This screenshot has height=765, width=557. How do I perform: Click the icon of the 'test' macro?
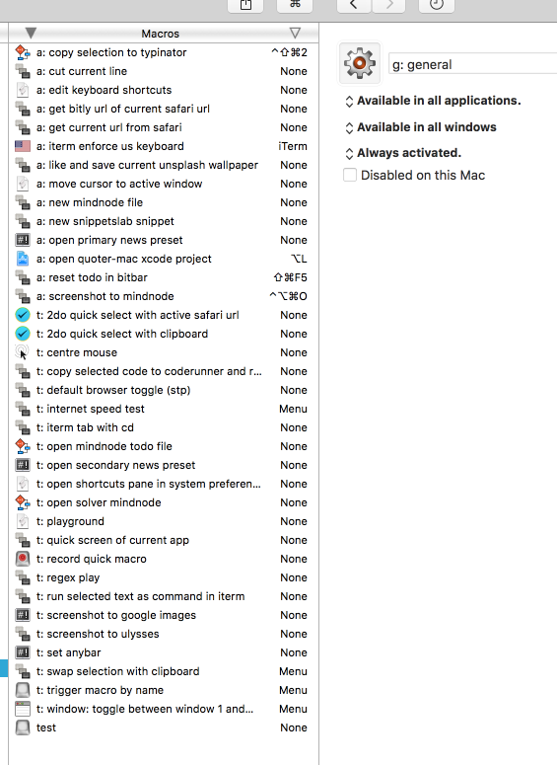[x=23, y=727]
